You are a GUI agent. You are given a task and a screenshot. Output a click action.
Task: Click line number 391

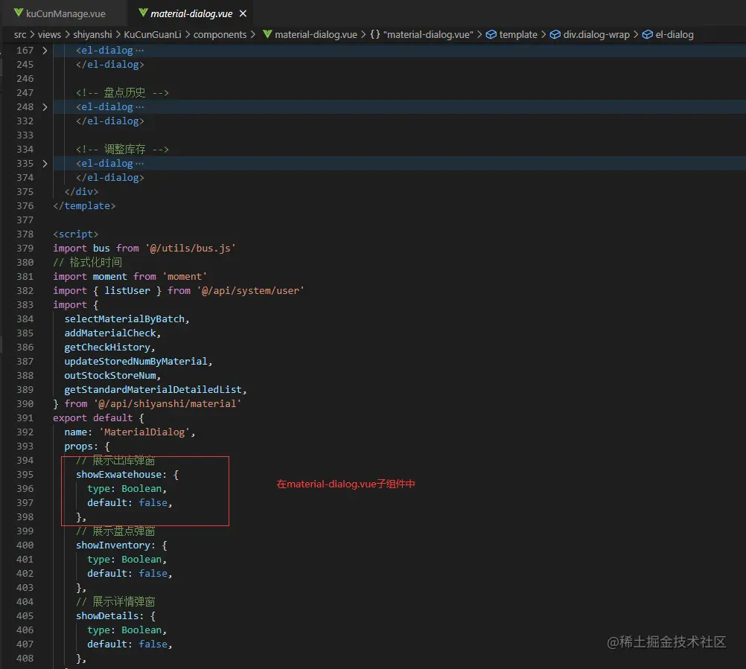(x=25, y=418)
